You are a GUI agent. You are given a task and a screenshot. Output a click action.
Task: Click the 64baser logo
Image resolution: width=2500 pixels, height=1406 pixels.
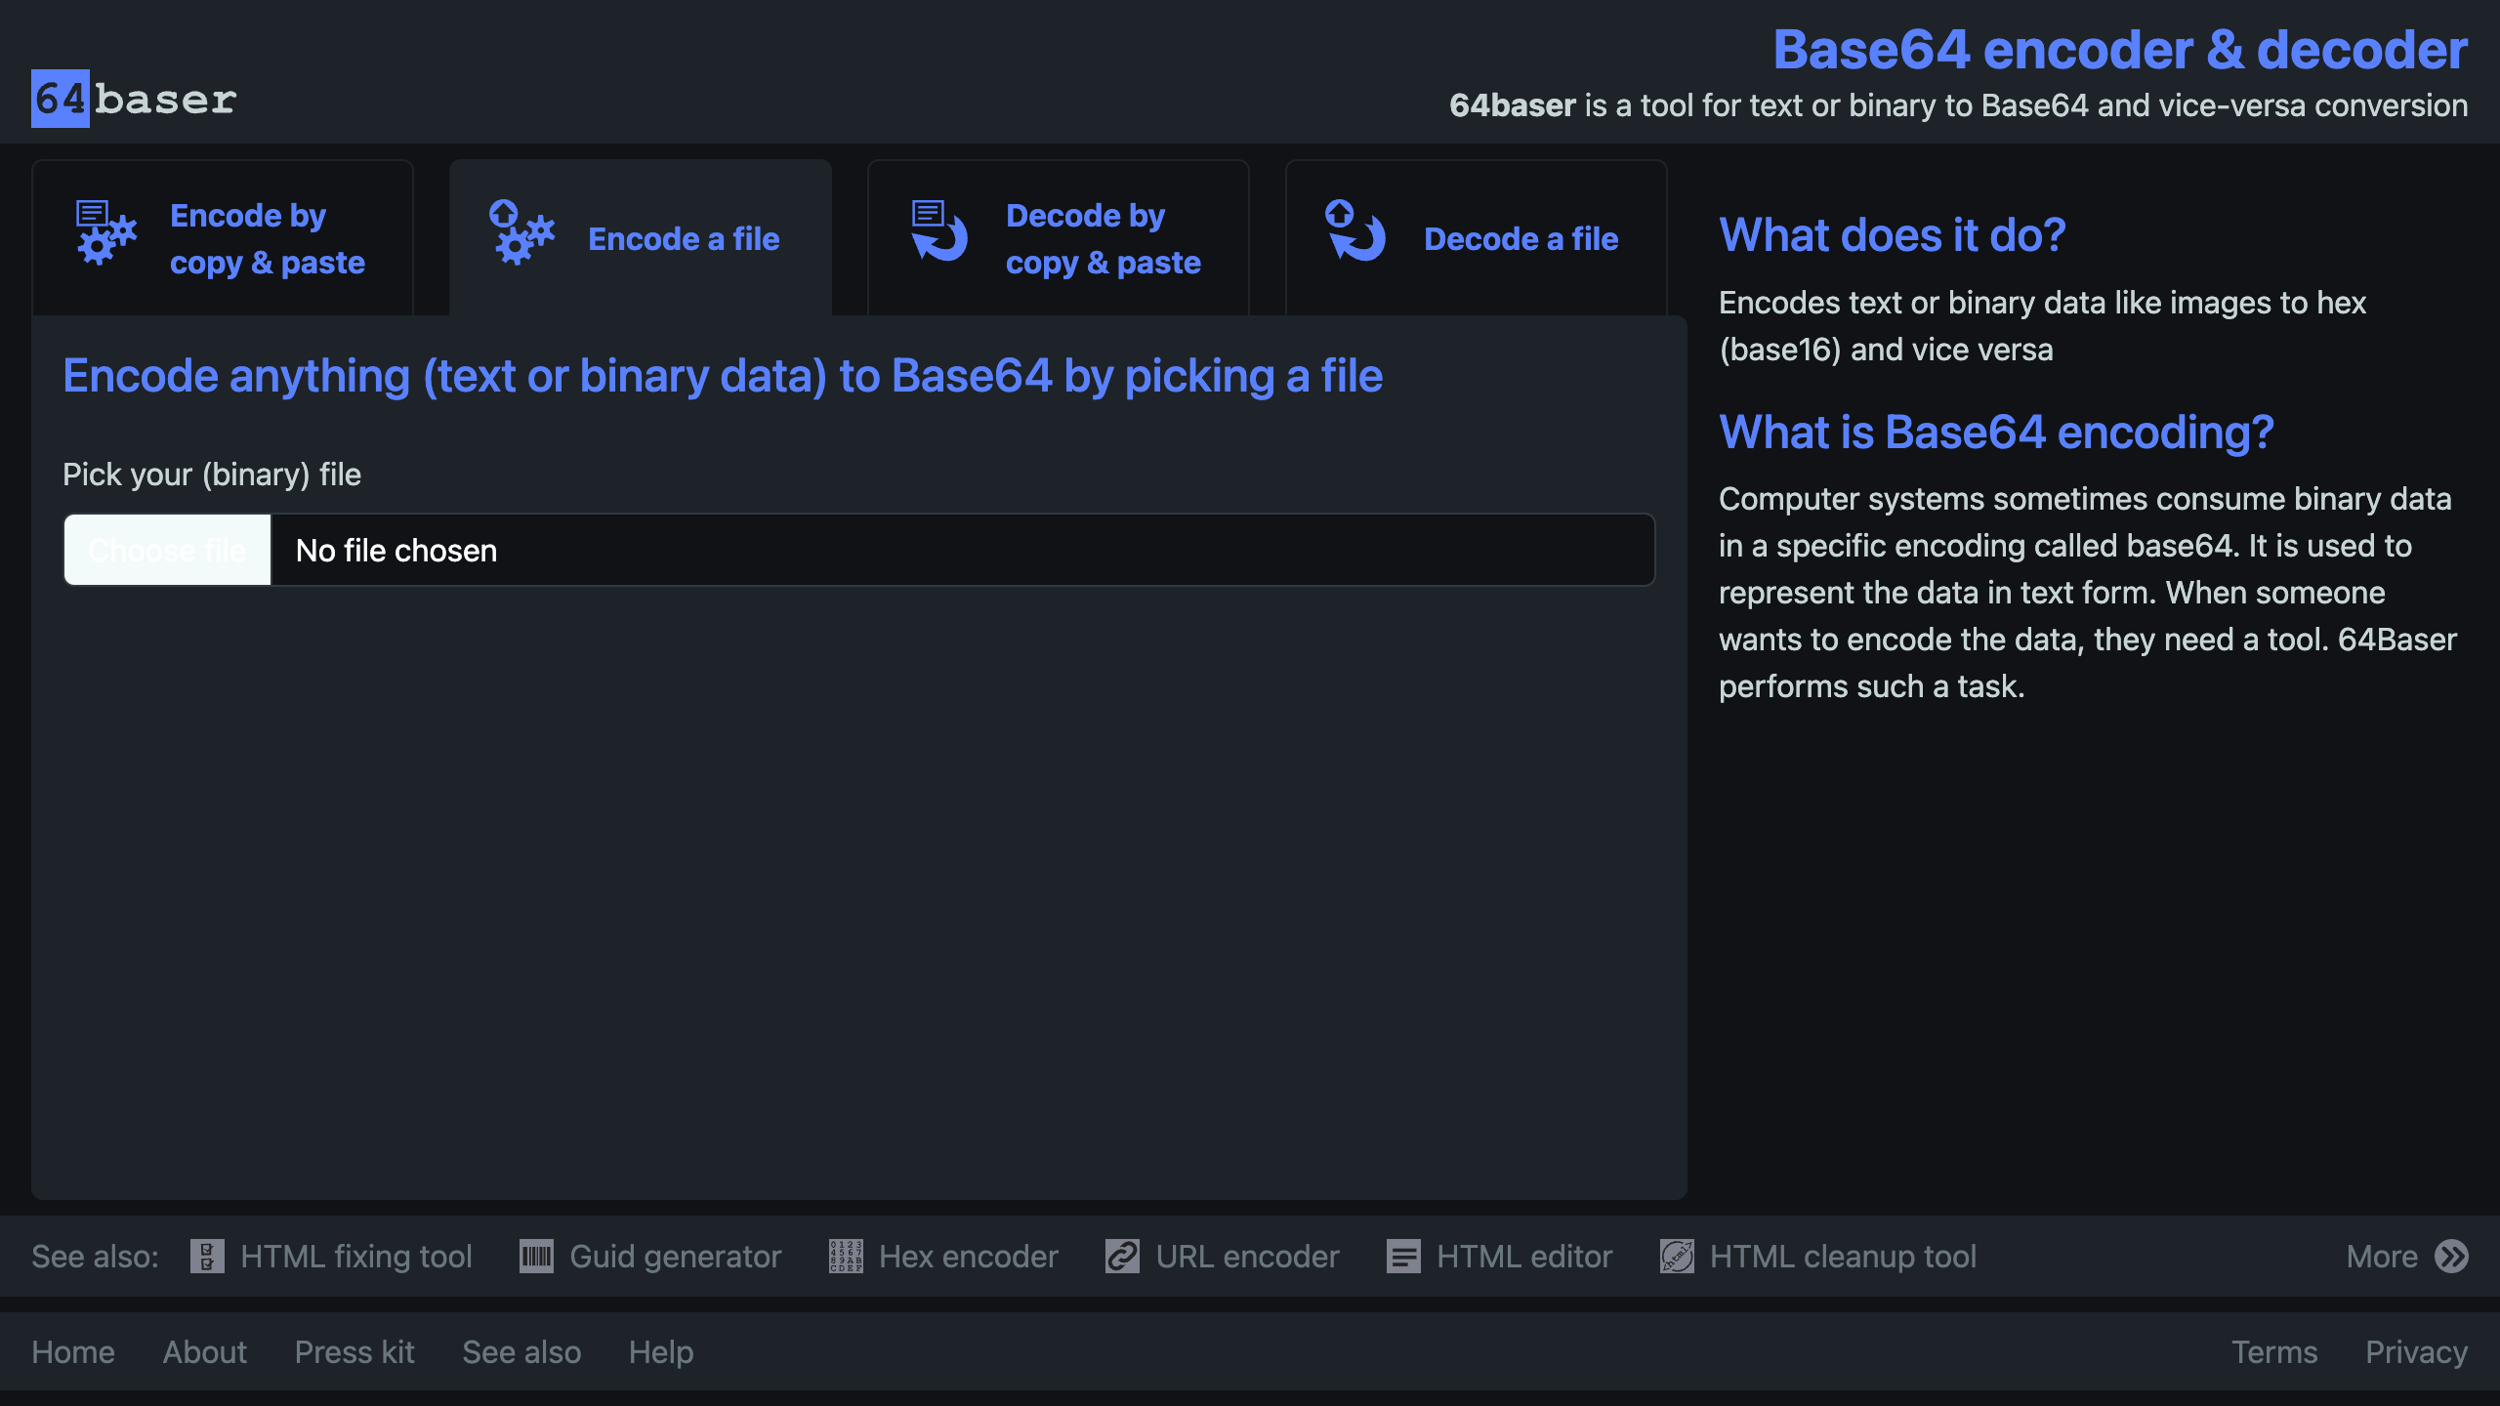(x=134, y=99)
